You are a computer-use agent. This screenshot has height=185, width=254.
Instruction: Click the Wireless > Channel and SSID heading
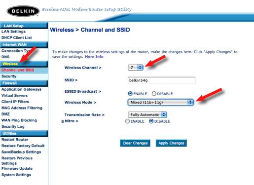click(90, 30)
